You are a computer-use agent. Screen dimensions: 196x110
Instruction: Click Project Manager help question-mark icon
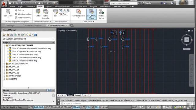[36, 35]
